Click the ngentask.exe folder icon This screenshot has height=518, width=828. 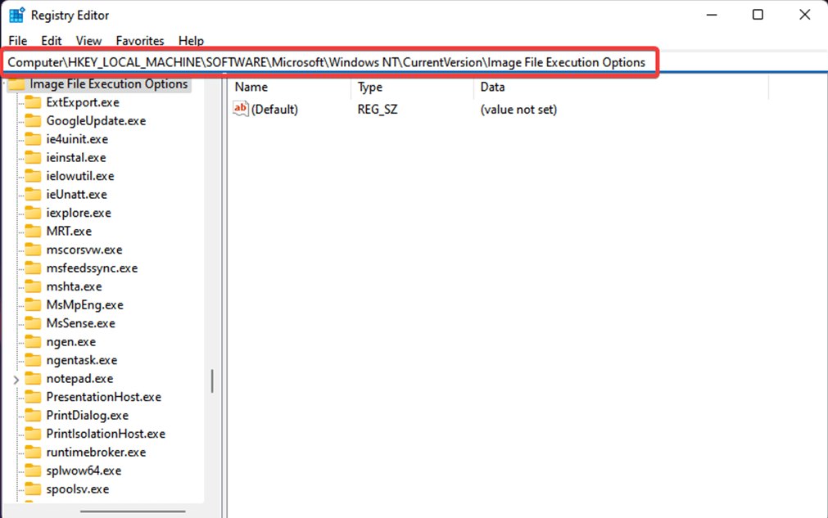(x=33, y=360)
